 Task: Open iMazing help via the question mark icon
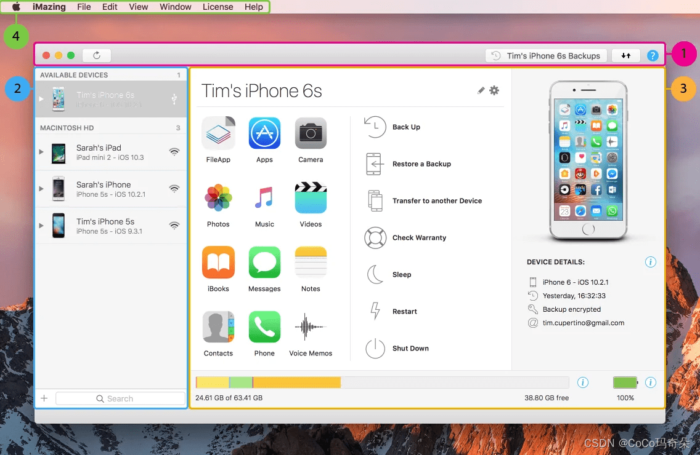point(653,55)
